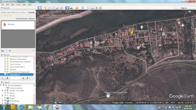Expand the Borders and Labels layer
Screen dimensions: 196x110
coord(3,90)
